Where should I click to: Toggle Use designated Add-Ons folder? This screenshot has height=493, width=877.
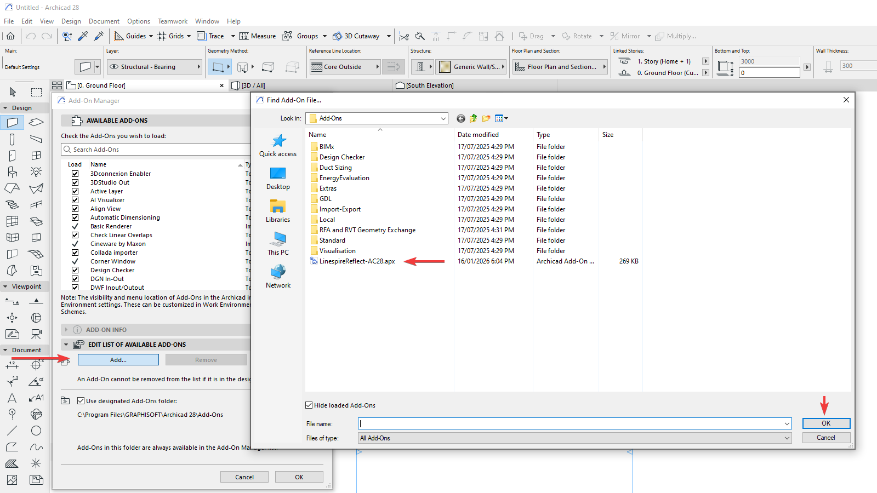pos(81,400)
